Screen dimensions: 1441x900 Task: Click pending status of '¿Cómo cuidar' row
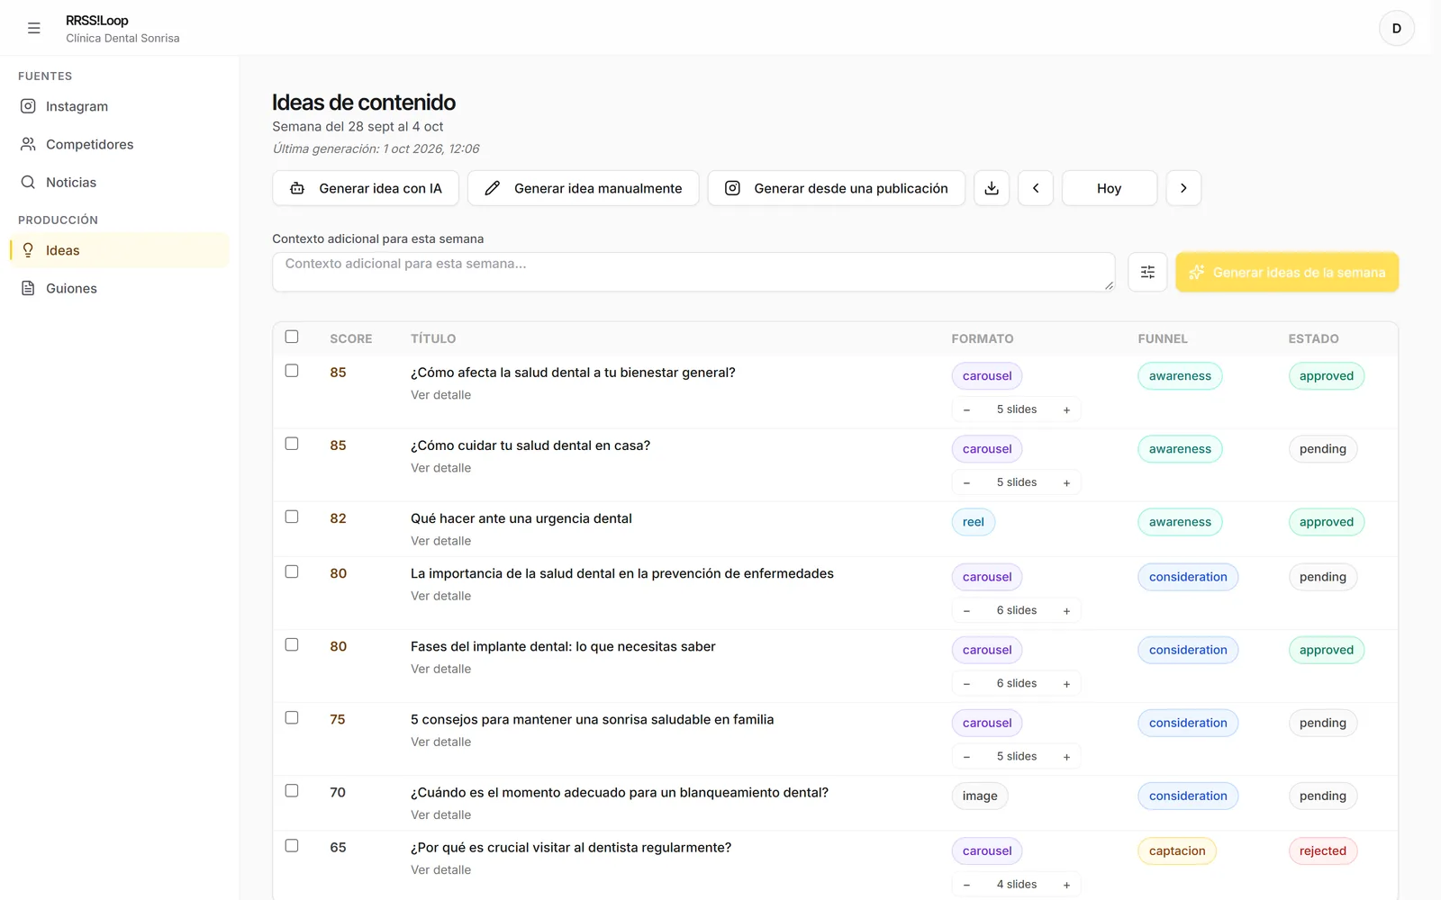coord(1322,449)
